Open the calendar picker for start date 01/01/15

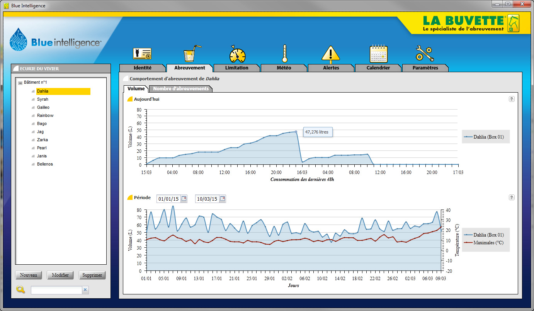pyautogui.click(x=184, y=199)
